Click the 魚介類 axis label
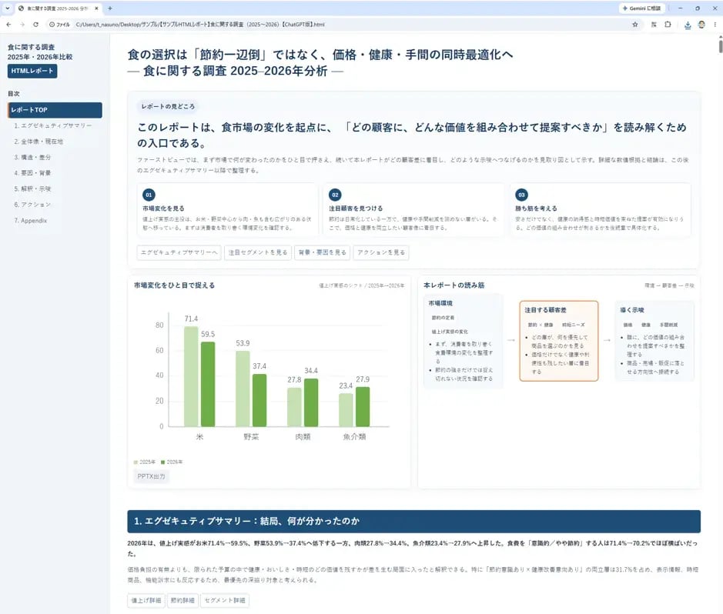 coord(354,437)
